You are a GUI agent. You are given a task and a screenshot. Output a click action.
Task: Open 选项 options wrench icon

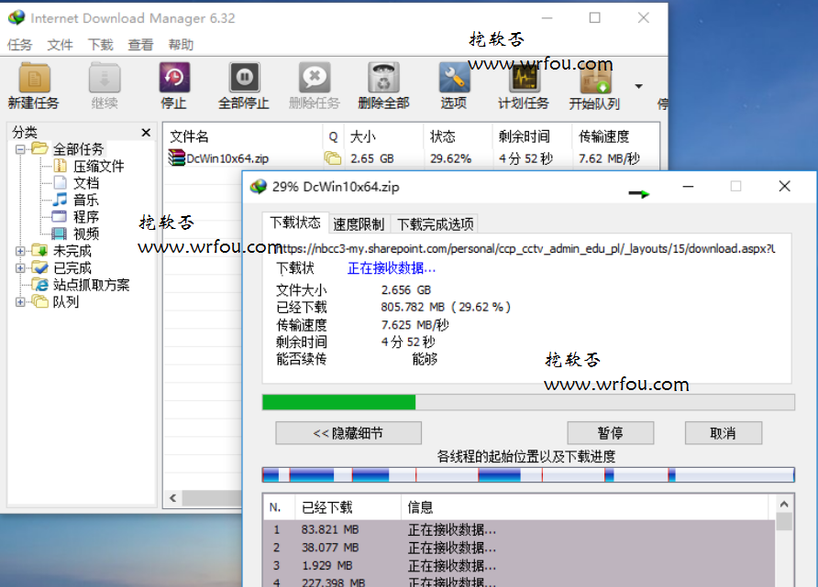[x=454, y=78]
